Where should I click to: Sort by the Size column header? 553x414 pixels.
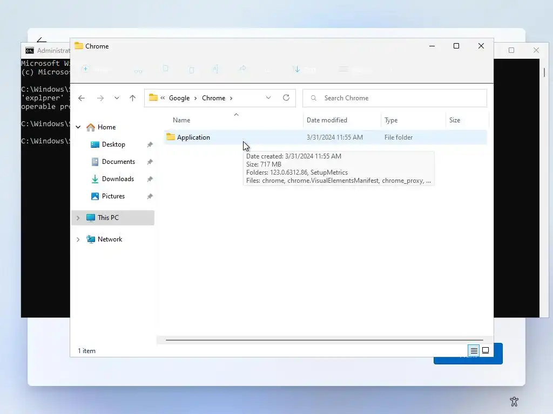[x=455, y=120]
